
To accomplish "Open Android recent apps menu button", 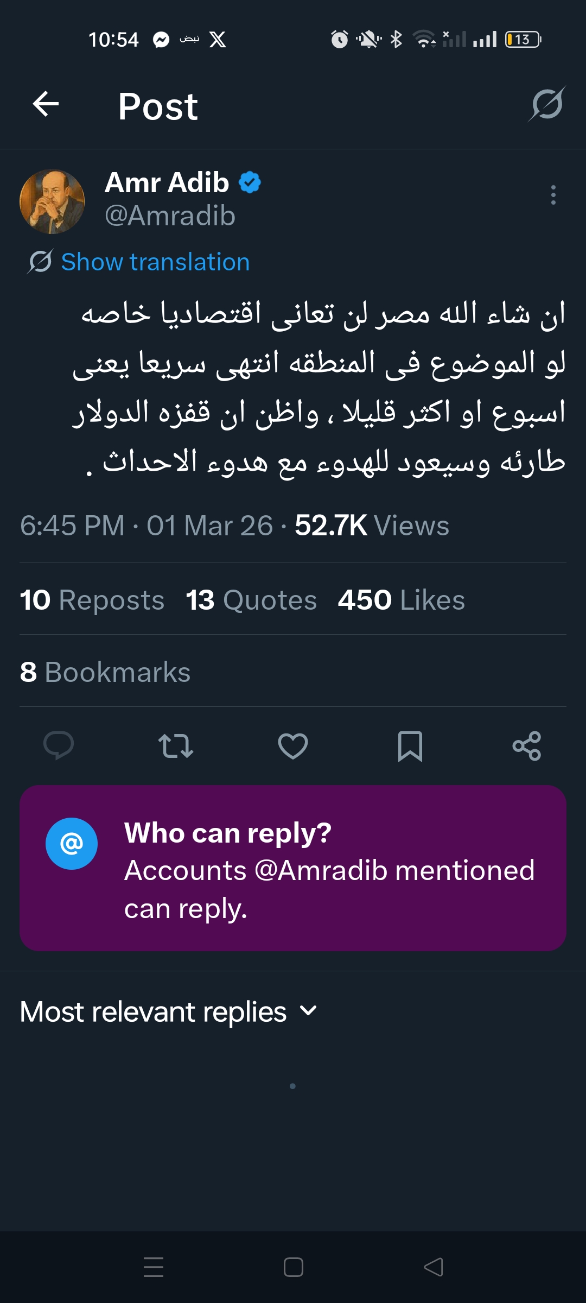I will click(154, 1267).
